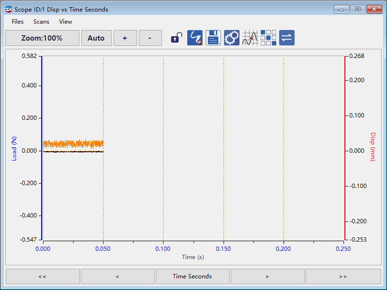Open the View menu
The height and width of the screenshot is (290, 387).
(65, 21)
